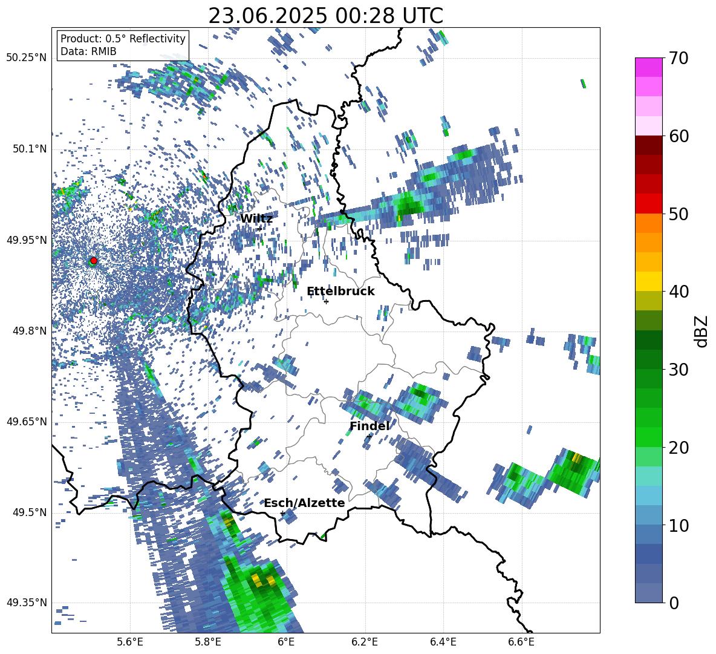The height and width of the screenshot is (654, 716).
Task: Click the 50.25°N latitude label
Action: pos(27,58)
